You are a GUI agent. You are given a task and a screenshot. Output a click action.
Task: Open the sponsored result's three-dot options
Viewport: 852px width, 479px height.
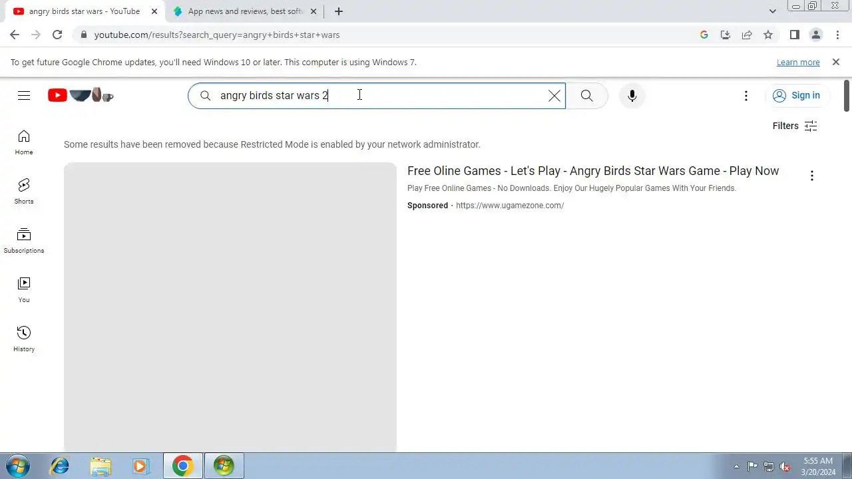(811, 176)
